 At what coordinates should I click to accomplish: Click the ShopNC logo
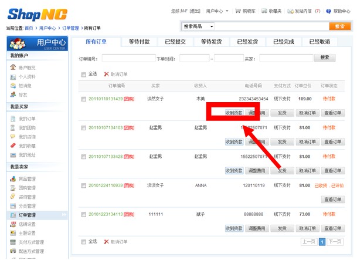pos(38,14)
